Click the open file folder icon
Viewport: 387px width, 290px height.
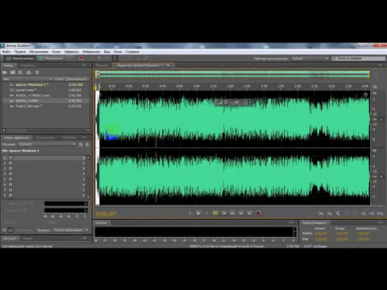point(5,72)
